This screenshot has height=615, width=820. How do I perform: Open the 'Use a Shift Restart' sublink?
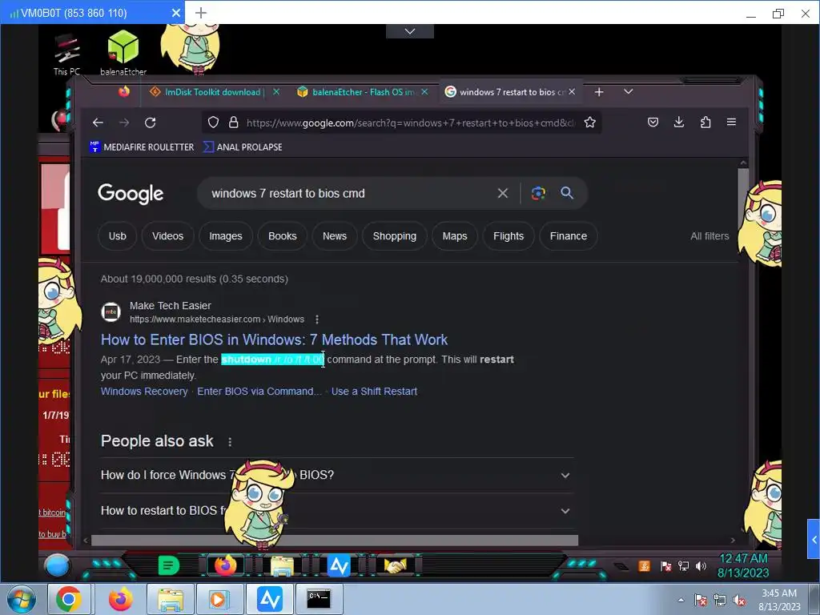(x=374, y=391)
